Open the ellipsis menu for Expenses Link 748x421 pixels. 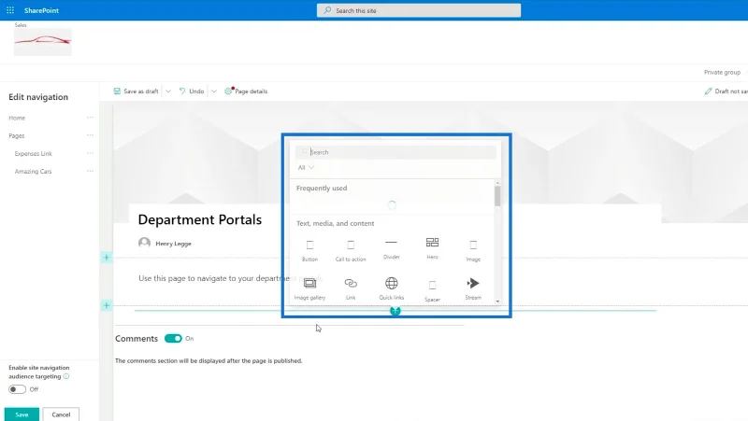90,153
